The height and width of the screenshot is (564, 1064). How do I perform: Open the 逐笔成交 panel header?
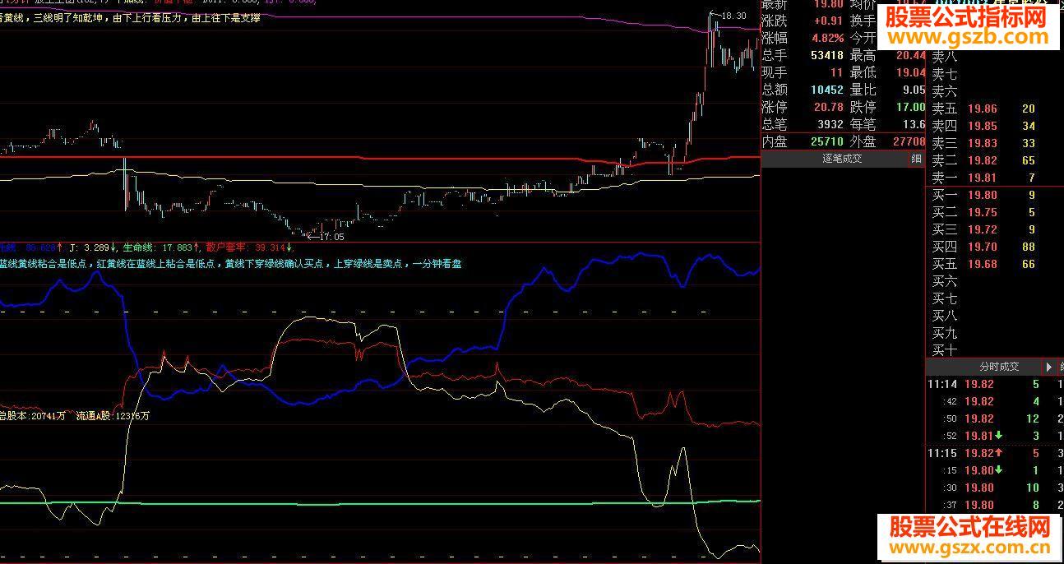842,159
